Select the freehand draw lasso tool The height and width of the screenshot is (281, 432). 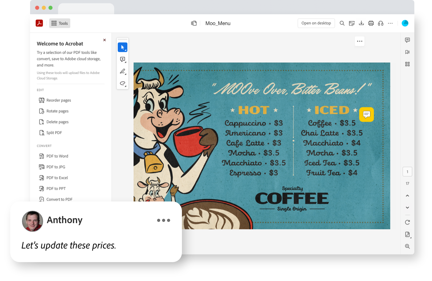(x=123, y=84)
